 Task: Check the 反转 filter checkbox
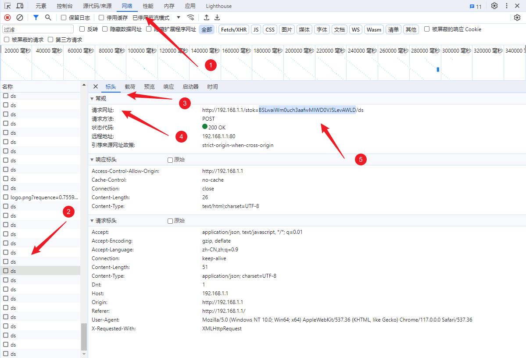[81, 29]
